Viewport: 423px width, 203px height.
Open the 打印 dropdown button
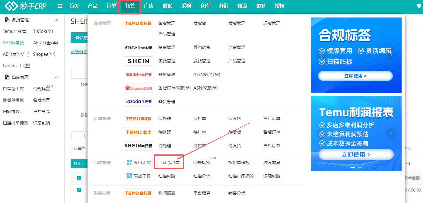click(x=79, y=163)
